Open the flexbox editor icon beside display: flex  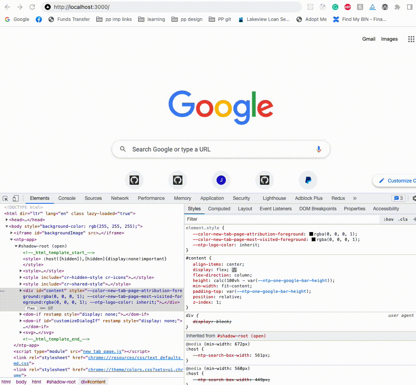pos(234,270)
